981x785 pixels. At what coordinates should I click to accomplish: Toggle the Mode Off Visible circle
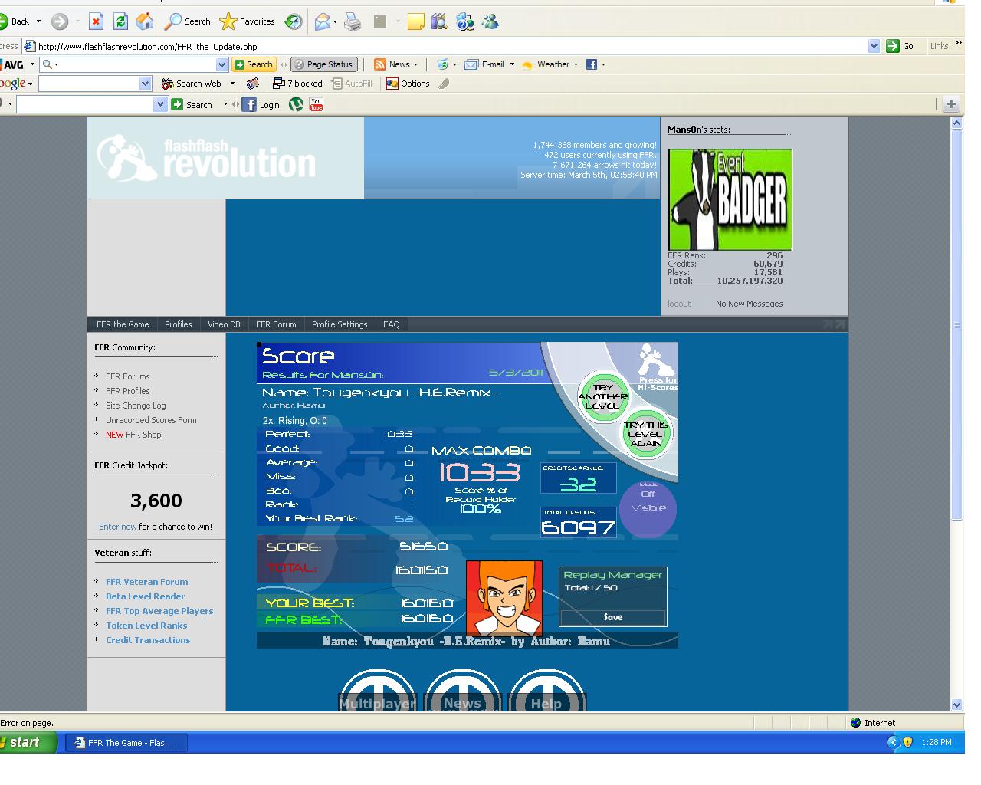[x=648, y=507]
